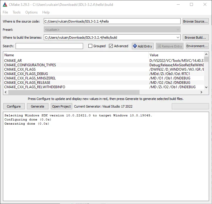This screenshot has height=204, width=212.
Task: Open the File menu
Action: (x=5, y=12)
